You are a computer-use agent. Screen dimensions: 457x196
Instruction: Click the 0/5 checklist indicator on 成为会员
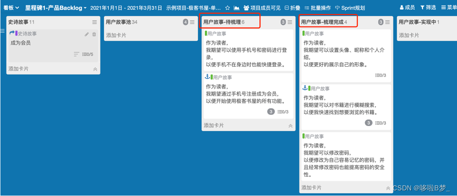(88, 54)
